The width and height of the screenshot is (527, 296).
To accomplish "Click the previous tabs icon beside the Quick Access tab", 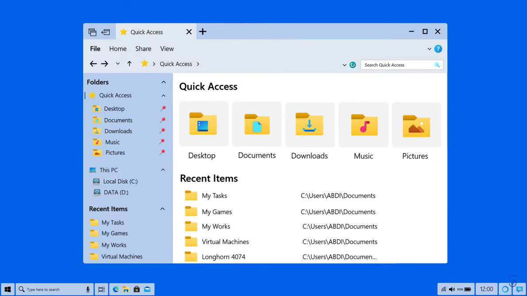I will click(x=106, y=32).
